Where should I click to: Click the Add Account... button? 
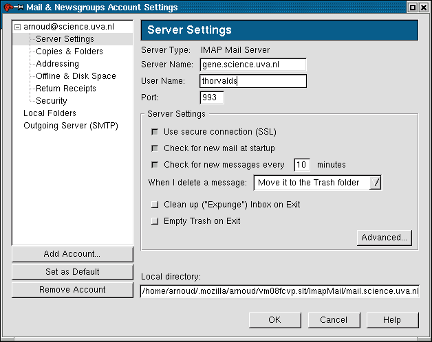click(72, 254)
